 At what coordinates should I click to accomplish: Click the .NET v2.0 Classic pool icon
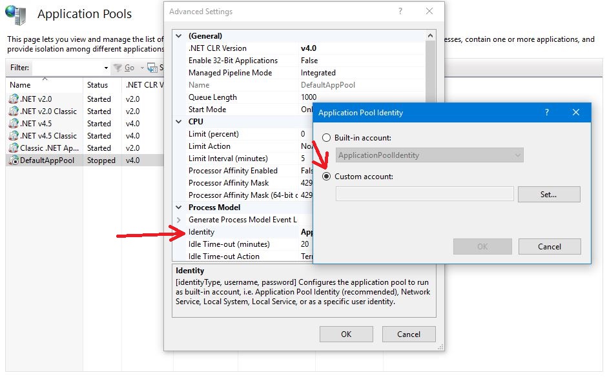click(14, 111)
